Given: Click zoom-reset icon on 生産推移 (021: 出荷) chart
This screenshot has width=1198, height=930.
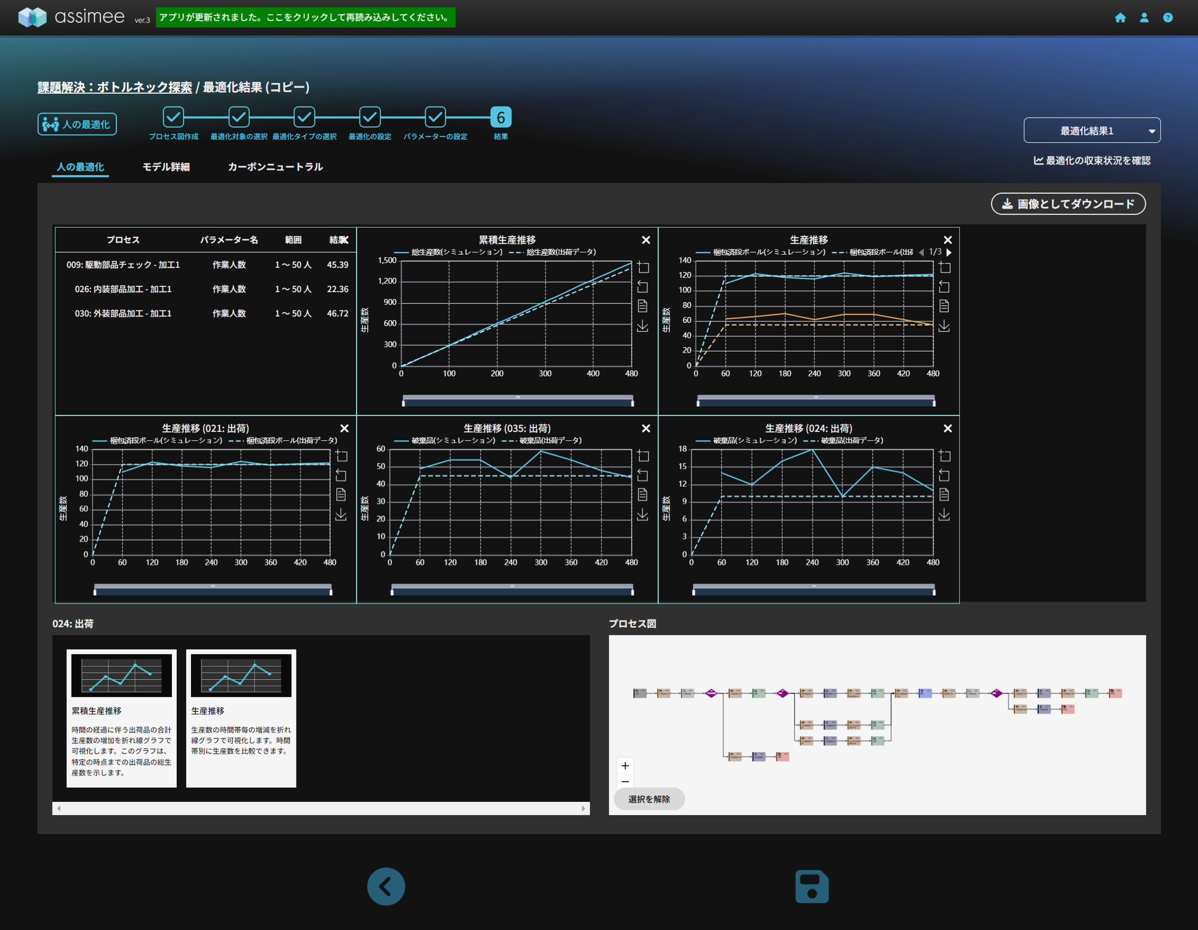Looking at the screenshot, I should tap(341, 475).
